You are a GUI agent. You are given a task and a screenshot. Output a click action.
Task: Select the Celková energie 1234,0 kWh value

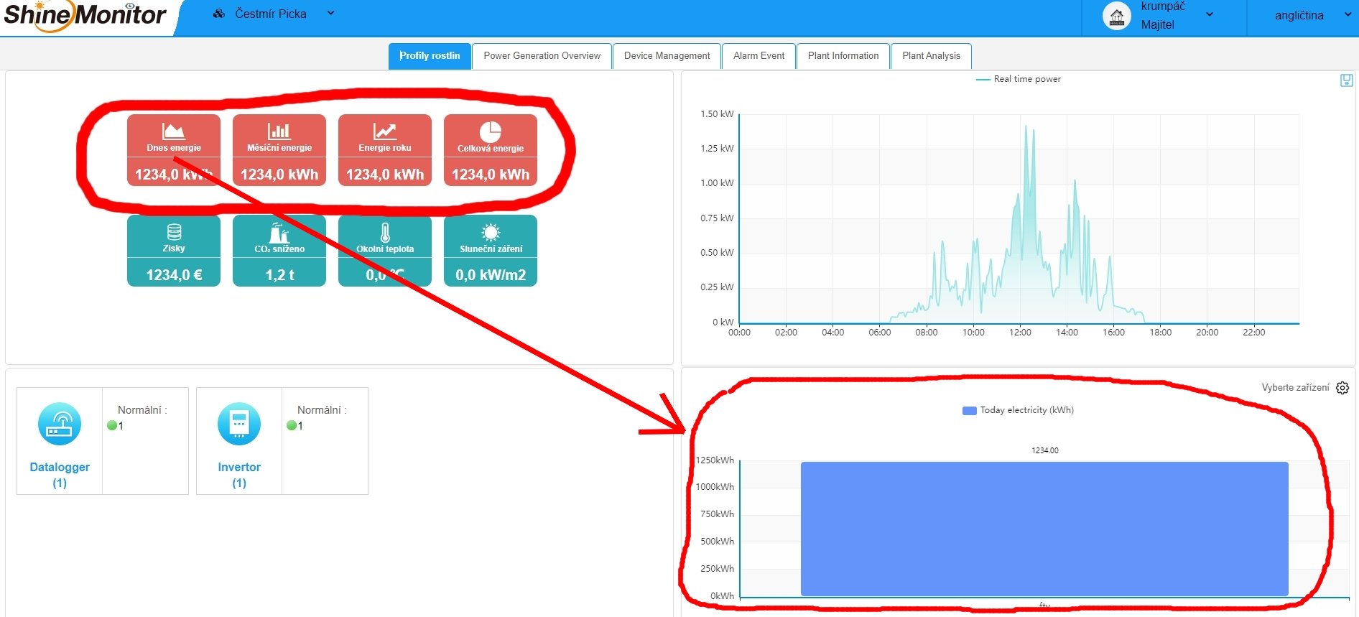click(x=491, y=175)
